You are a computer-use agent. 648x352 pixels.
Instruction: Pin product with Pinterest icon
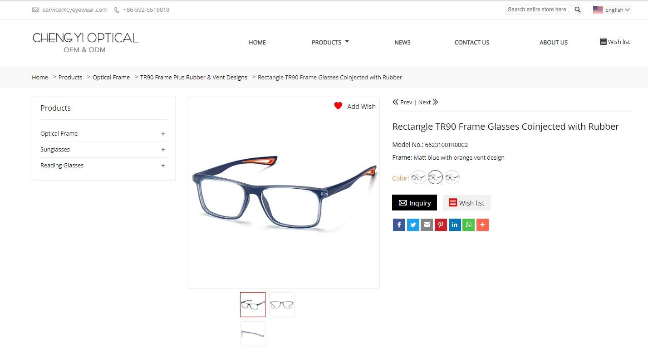click(x=441, y=225)
